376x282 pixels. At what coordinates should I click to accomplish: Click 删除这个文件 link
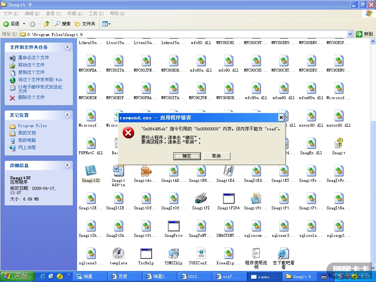32,97
